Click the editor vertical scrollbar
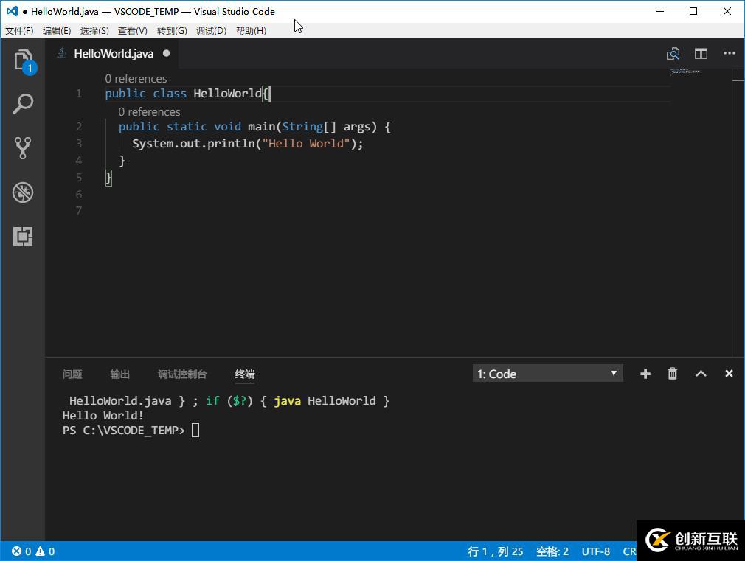 pyautogui.click(x=738, y=212)
